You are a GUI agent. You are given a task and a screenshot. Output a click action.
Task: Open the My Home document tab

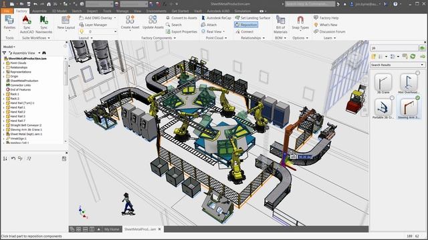click(x=112, y=229)
